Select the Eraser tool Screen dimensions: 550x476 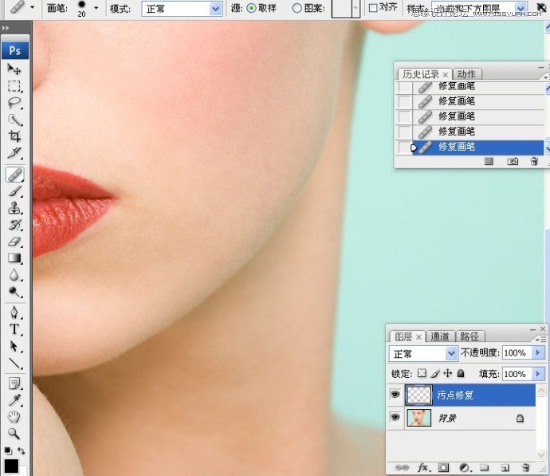[14, 242]
